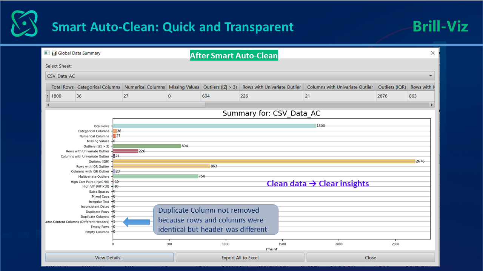Click the table's horizontal scrollbar left arrow

48,105
